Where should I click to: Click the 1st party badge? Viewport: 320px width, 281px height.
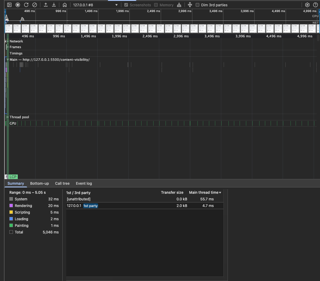coord(91,206)
